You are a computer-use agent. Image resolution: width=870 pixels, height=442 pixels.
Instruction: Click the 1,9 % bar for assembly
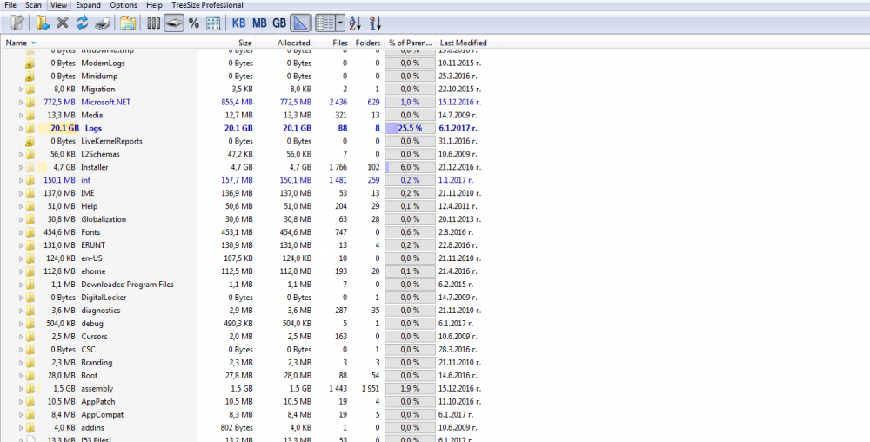click(x=410, y=389)
